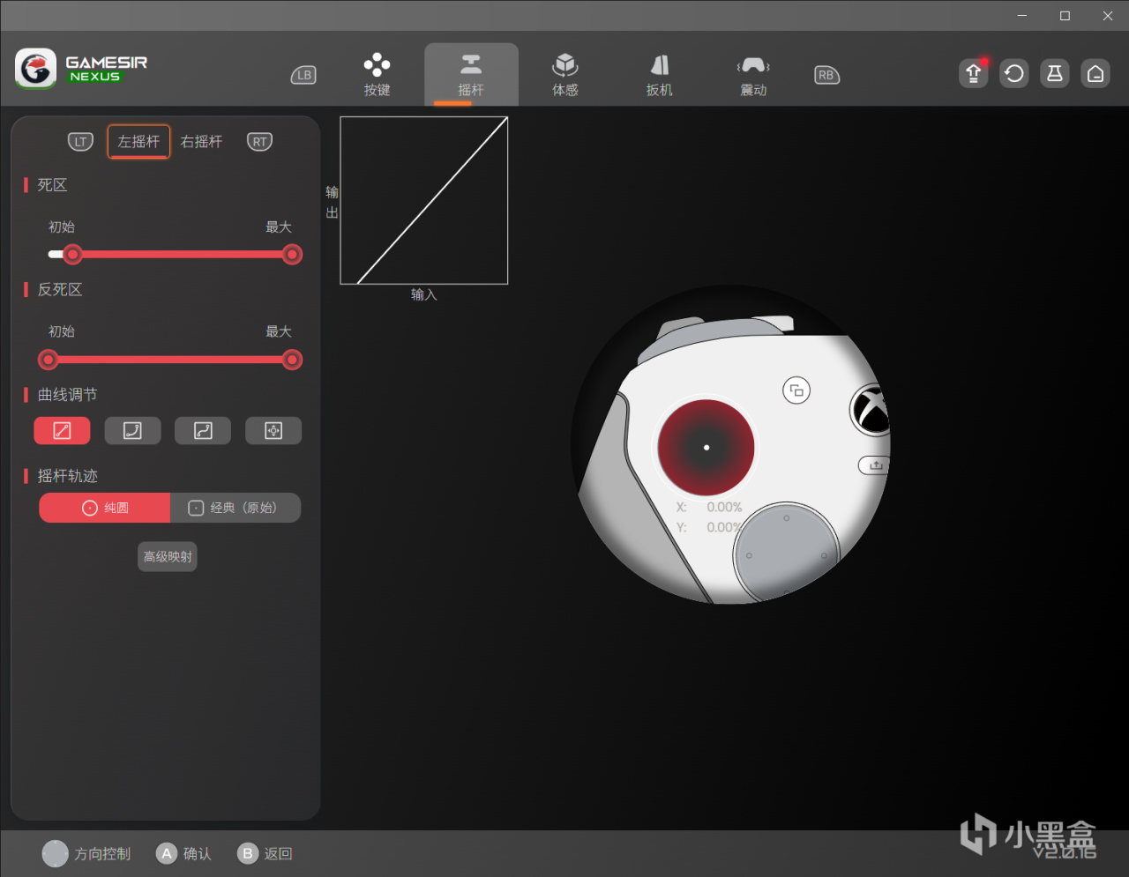
Task: Open the 震动 vibration tab
Action: pos(753,75)
